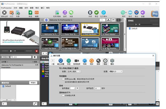Play audio in the audio bin panel

tap(136, 24)
